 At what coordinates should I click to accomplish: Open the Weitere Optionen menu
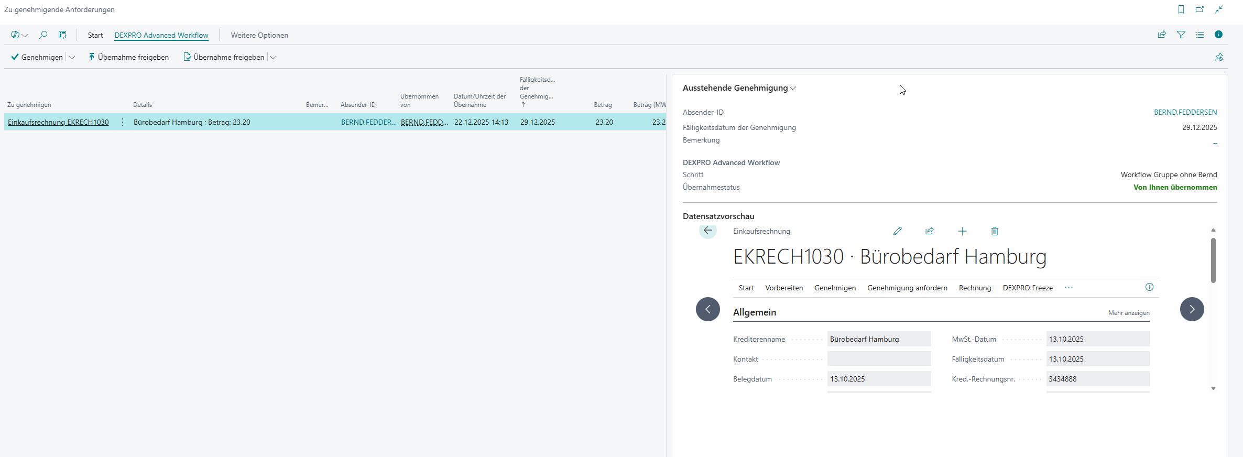[x=259, y=35]
